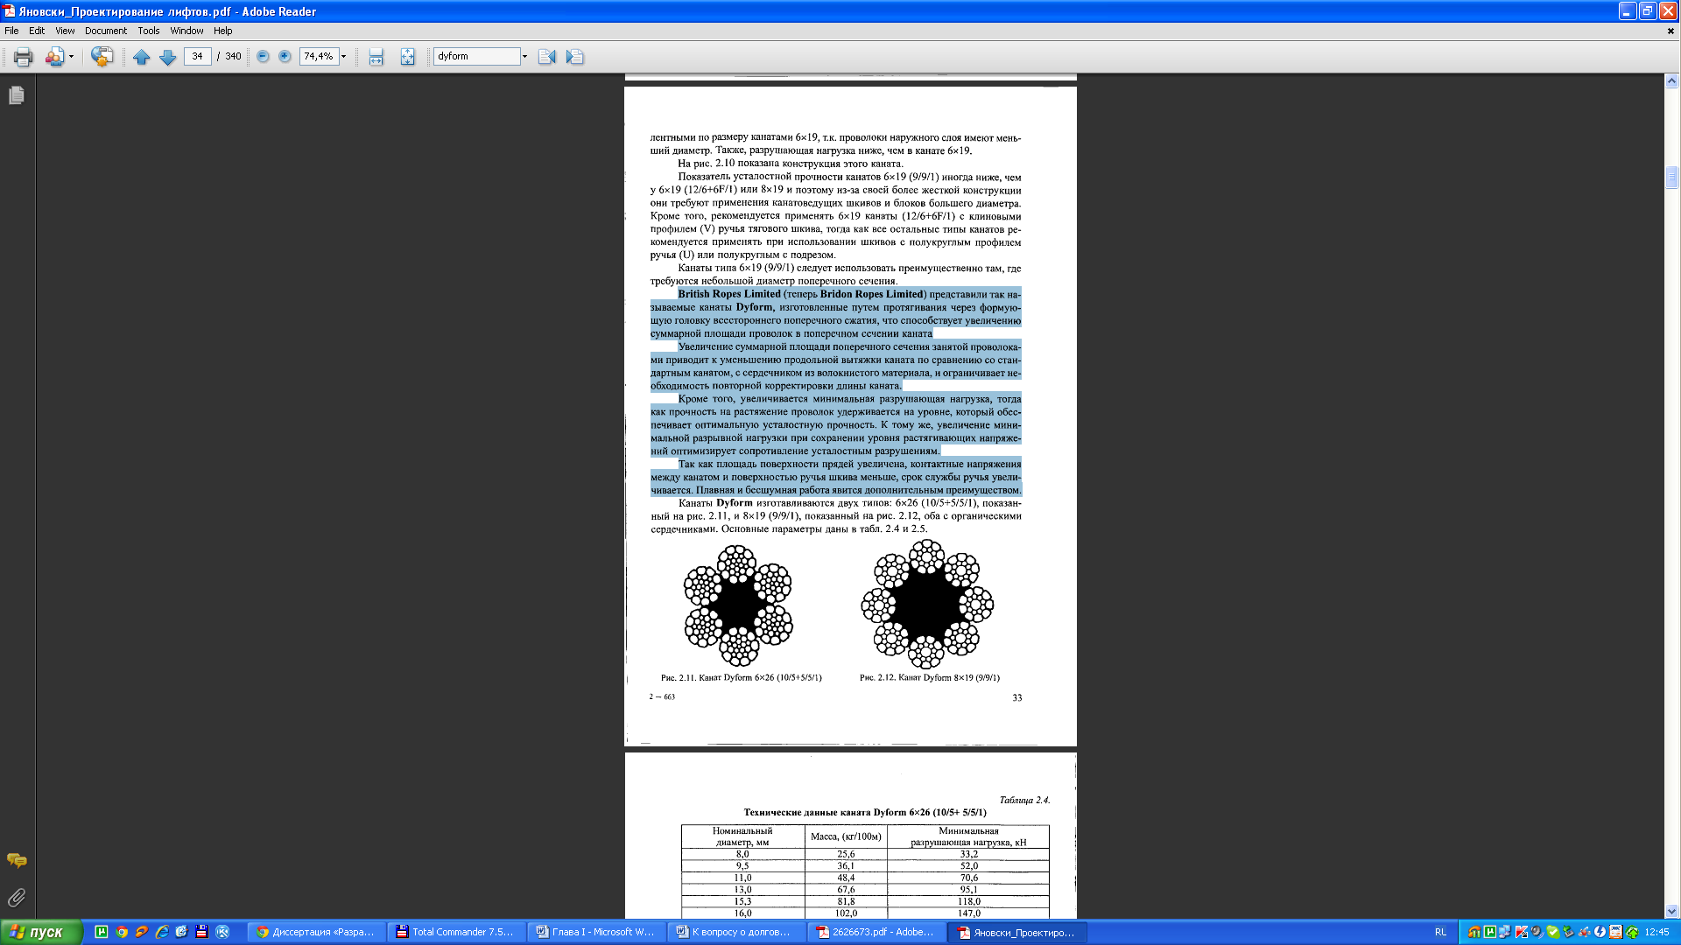Click highlighted text British Ropes Limited
The width and height of the screenshot is (1681, 945).
click(728, 294)
